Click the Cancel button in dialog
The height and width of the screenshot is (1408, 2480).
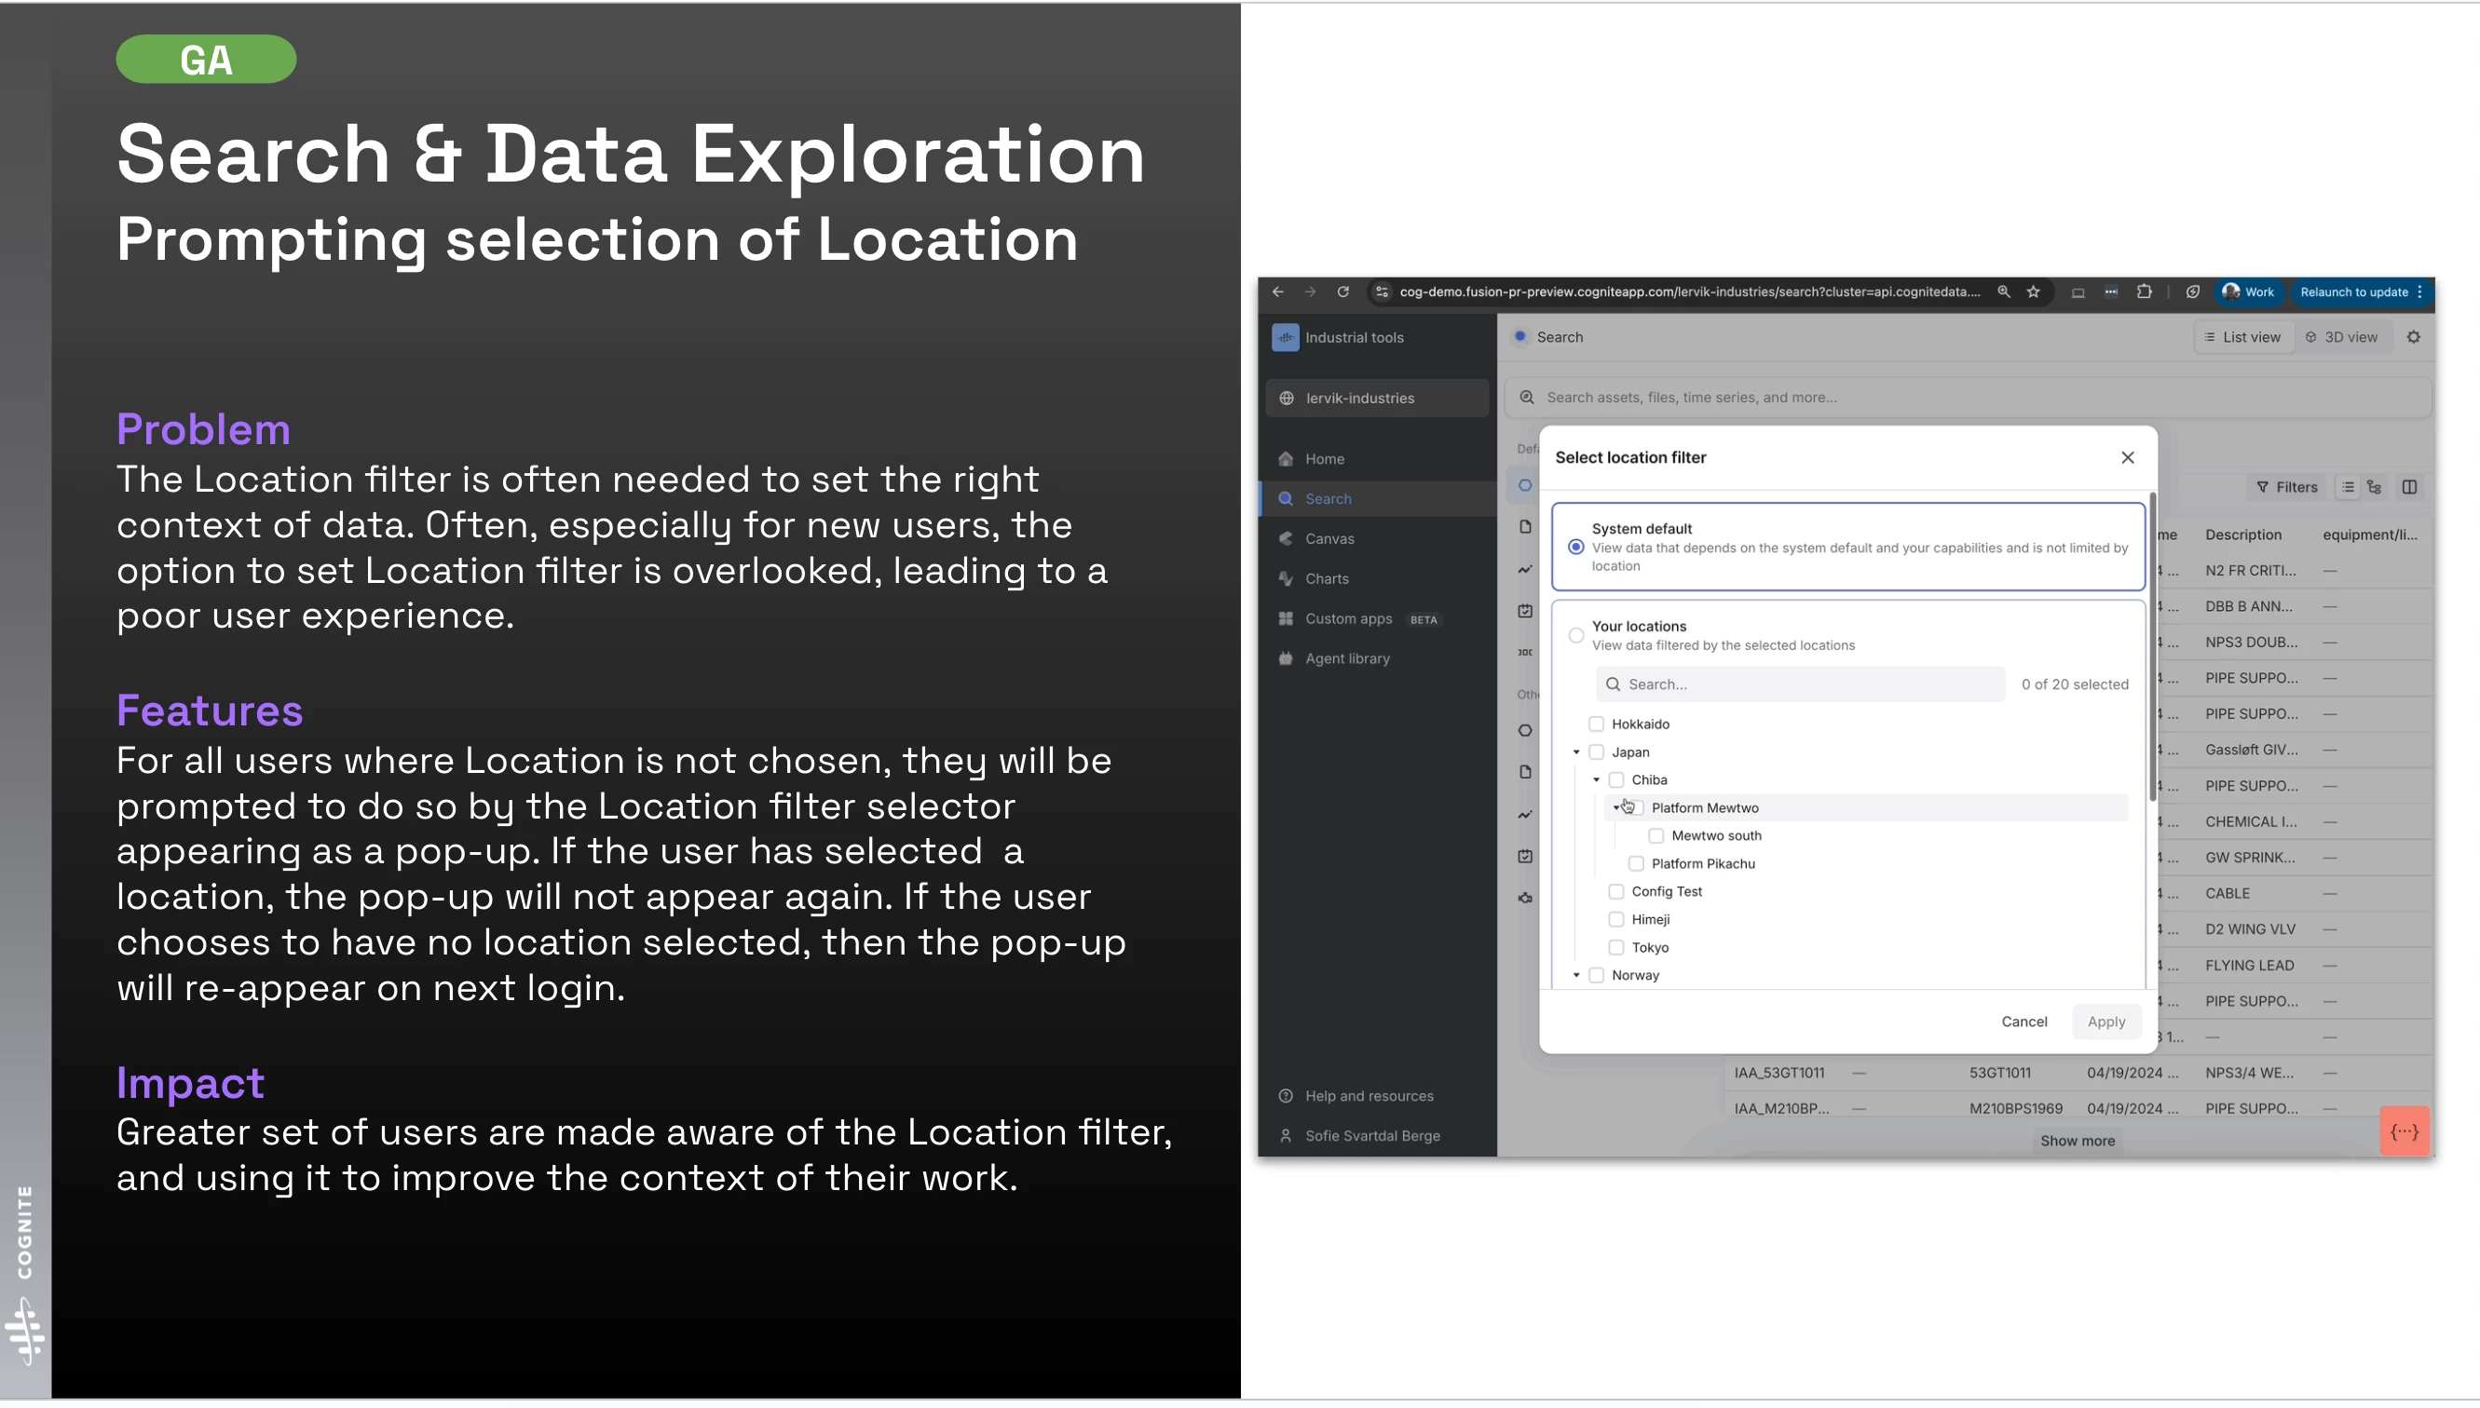(2024, 1022)
